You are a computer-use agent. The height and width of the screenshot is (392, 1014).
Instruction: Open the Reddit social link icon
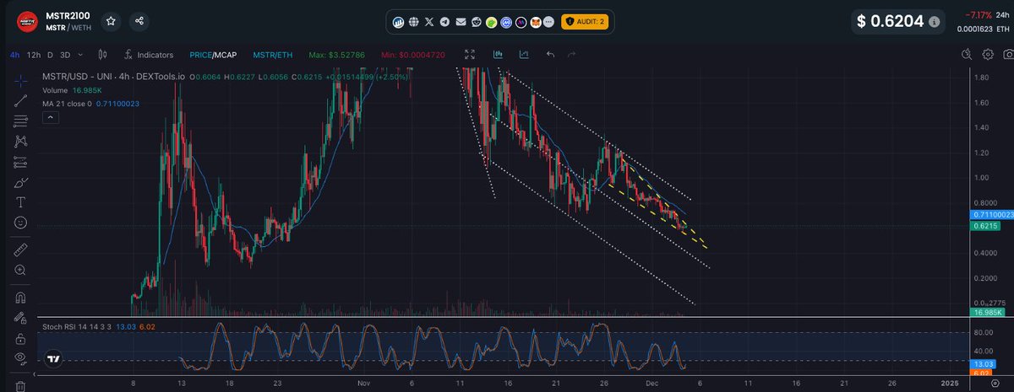pos(476,20)
